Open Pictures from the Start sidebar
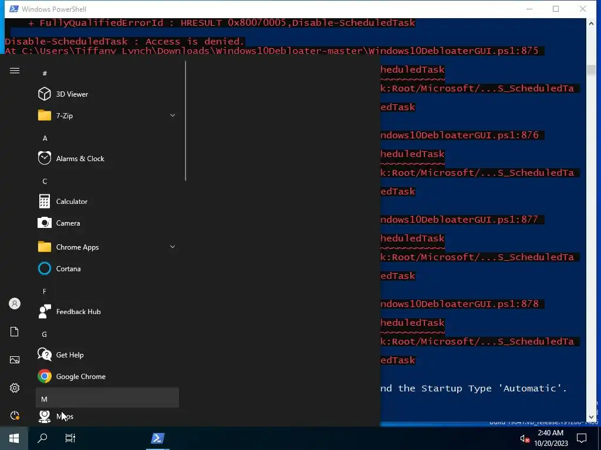Image resolution: width=601 pixels, height=450 pixels. [x=15, y=360]
